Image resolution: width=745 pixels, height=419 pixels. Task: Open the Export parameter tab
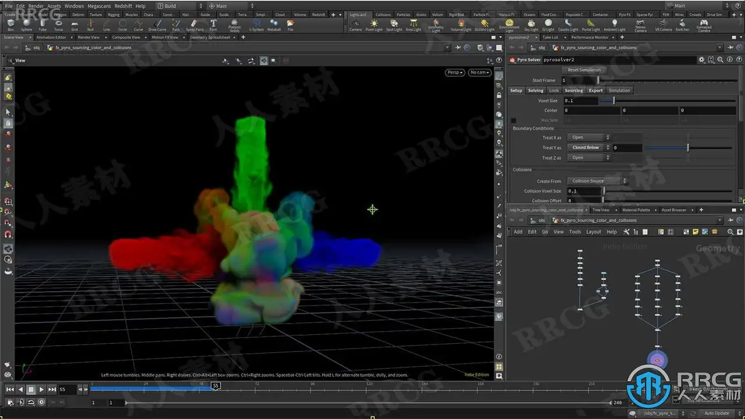click(x=595, y=90)
